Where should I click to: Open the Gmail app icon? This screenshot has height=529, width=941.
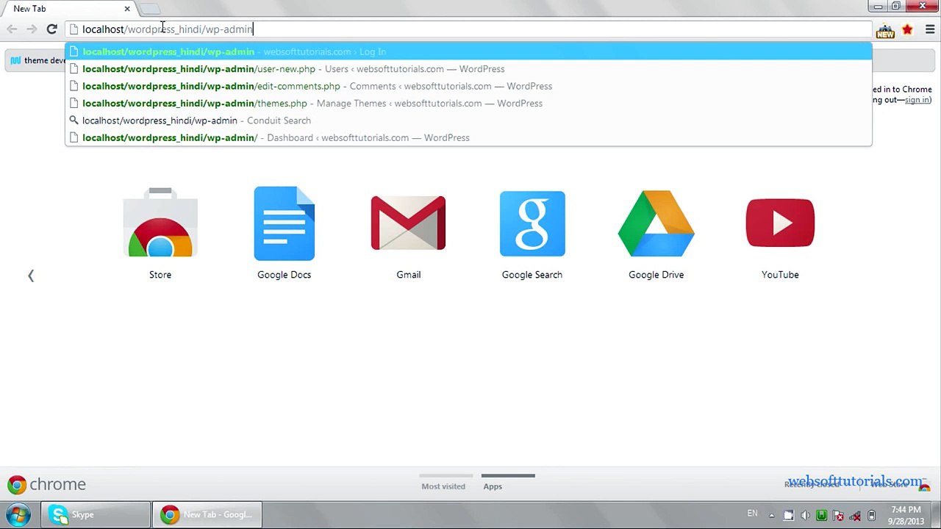[x=408, y=223]
